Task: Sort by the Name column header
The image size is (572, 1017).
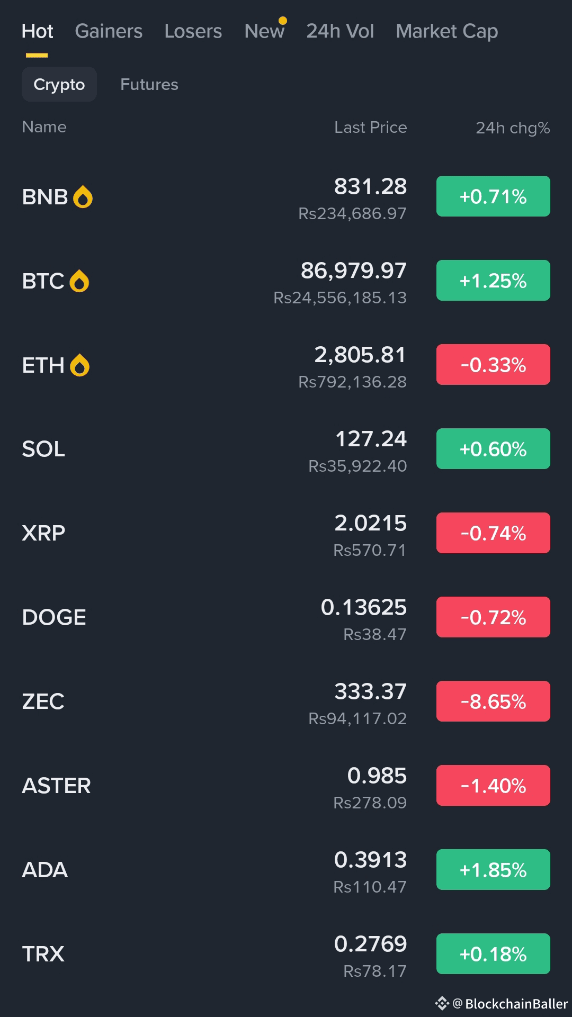Action: pyautogui.click(x=44, y=127)
